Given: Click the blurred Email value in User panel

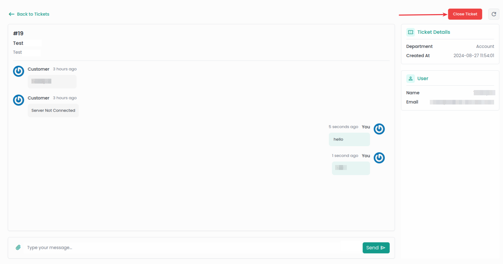Looking at the screenshot, I should point(461,102).
